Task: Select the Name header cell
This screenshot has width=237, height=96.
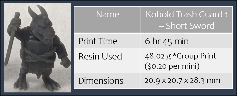Action: (107, 20)
